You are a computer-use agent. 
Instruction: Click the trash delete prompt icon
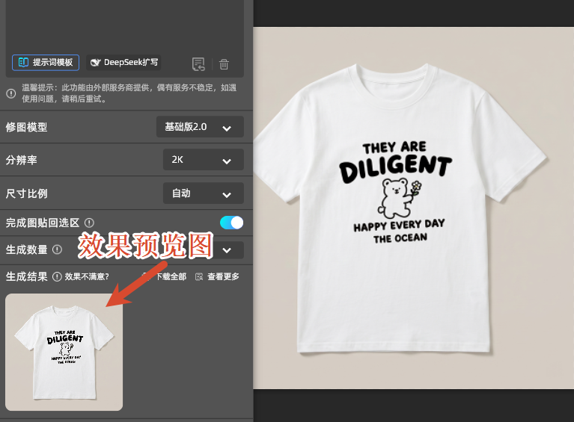pos(224,64)
